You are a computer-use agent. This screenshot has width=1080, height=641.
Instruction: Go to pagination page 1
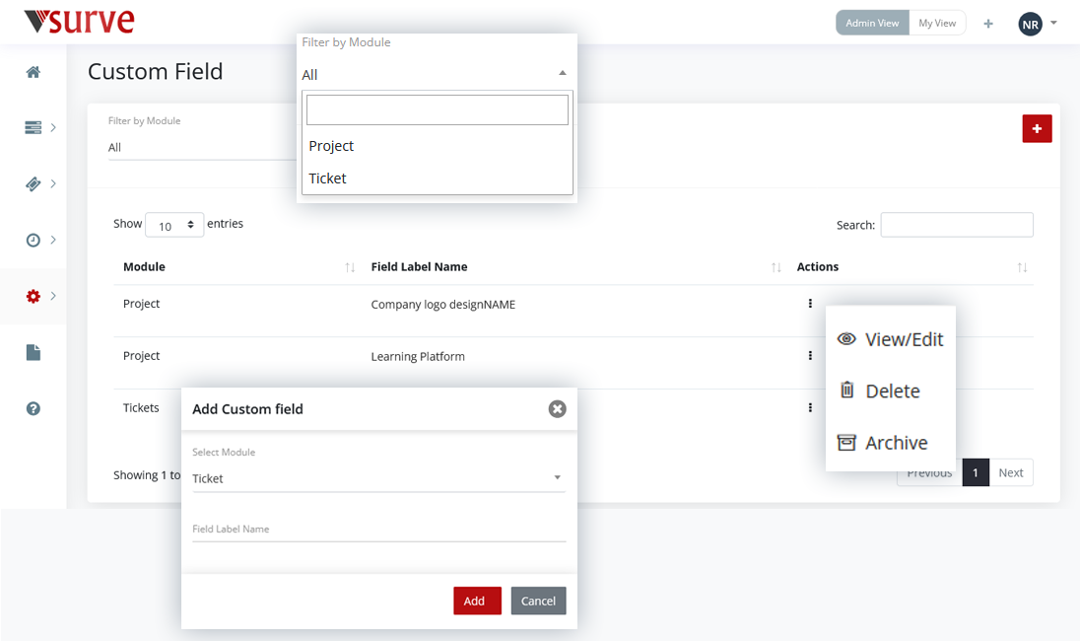tap(976, 472)
